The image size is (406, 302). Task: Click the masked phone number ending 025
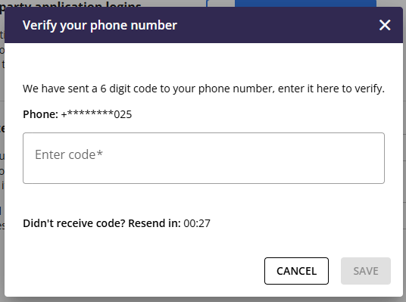click(96, 114)
